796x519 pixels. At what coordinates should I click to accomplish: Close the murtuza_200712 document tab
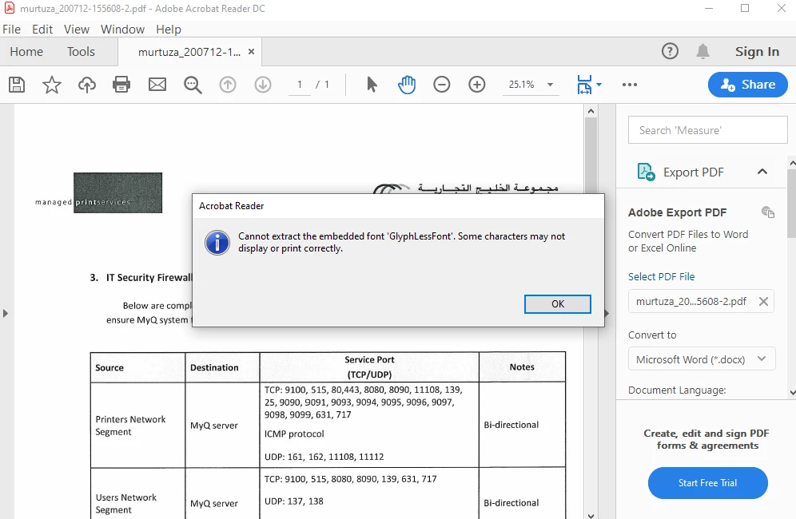[251, 52]
